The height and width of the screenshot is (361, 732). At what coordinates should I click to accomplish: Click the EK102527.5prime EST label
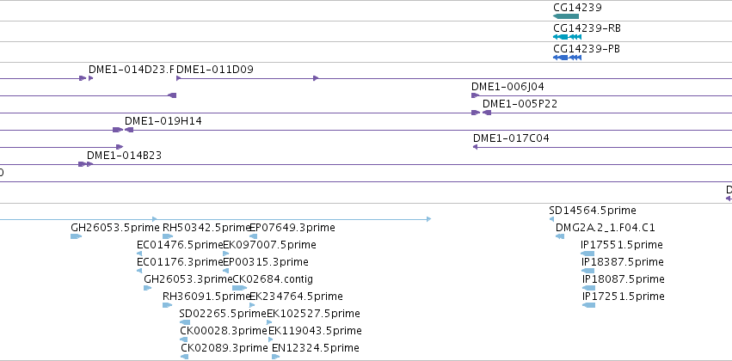click(x=313, y=314)
